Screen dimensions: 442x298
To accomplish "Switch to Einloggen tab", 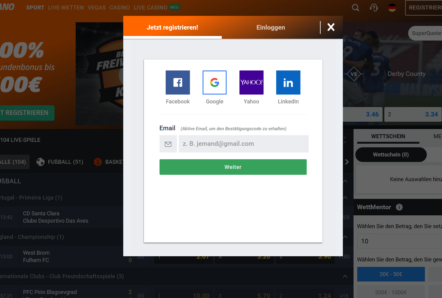I will click(271, 27).
